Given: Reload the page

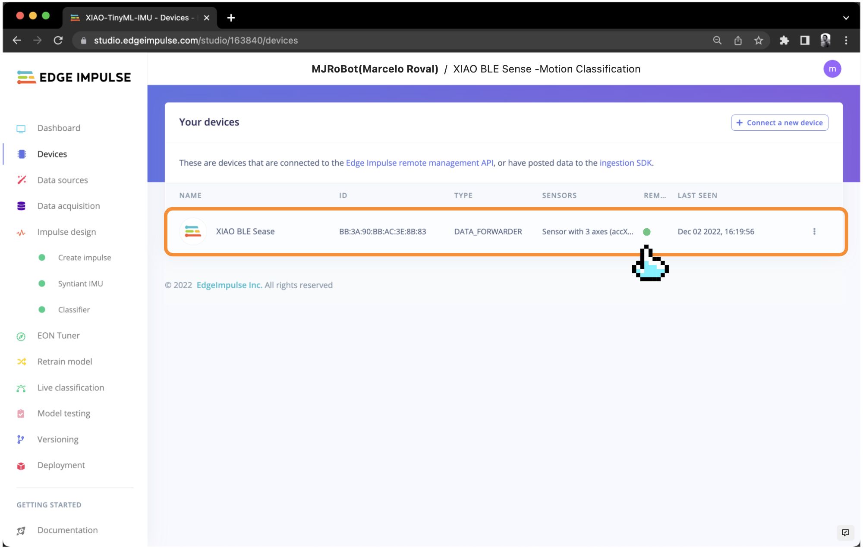Looking at the screenshot, I should coord(58,40).
